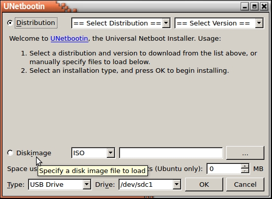Image resolution: width=272 pixels, height=199 pixels.
Task: Click the OK button to begin installing
Action: pos(204,184)
